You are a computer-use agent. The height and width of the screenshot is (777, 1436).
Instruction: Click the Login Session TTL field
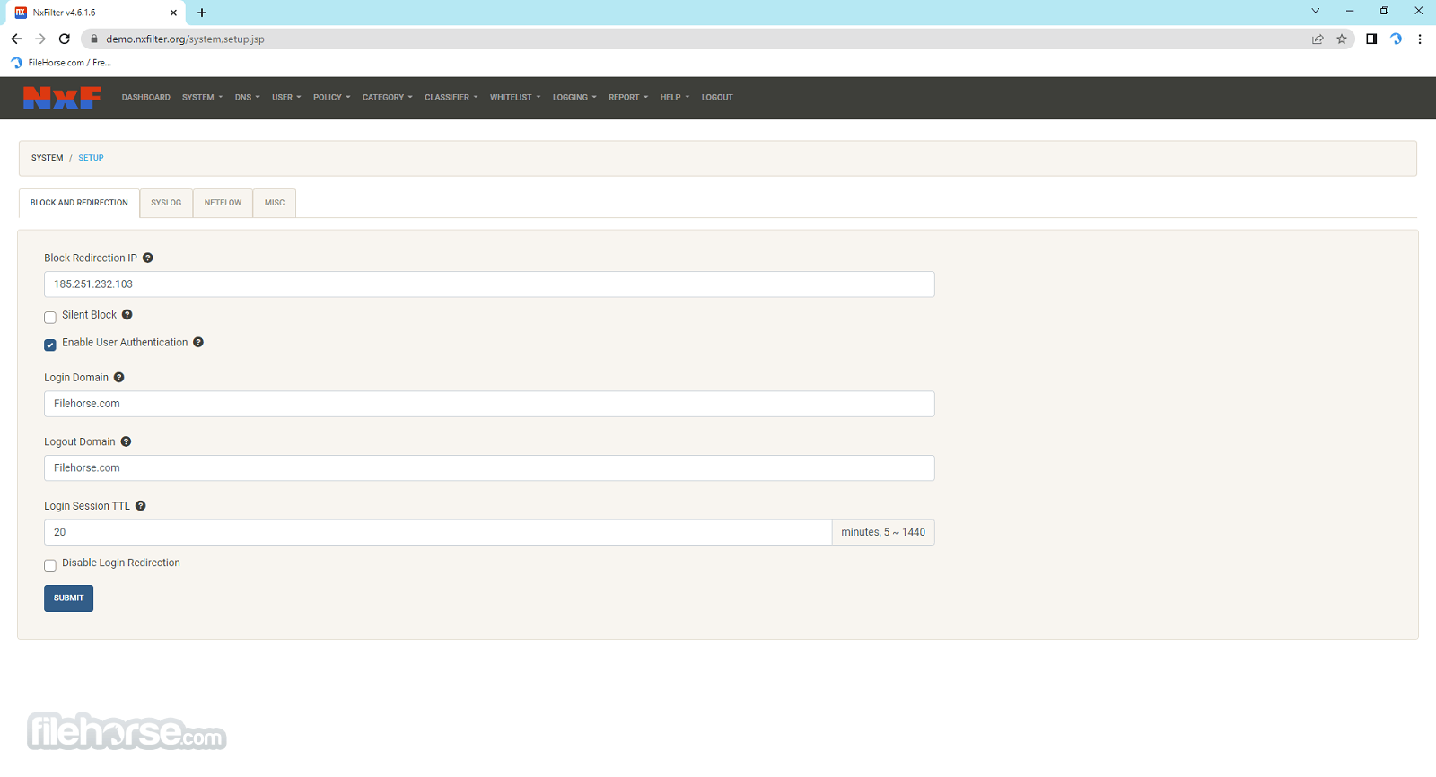[x=438, y=532]
